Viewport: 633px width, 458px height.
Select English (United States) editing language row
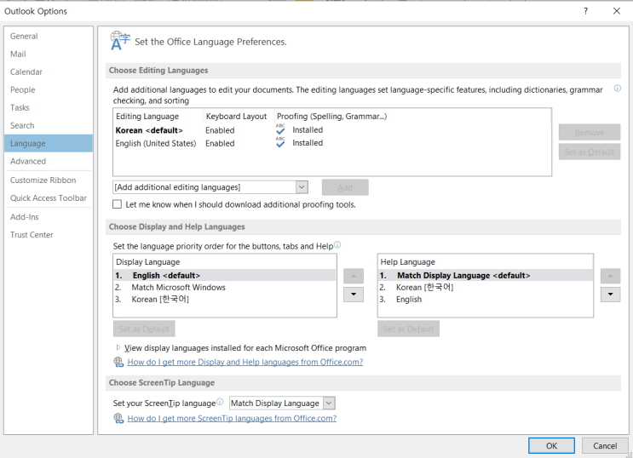point(332,143)
